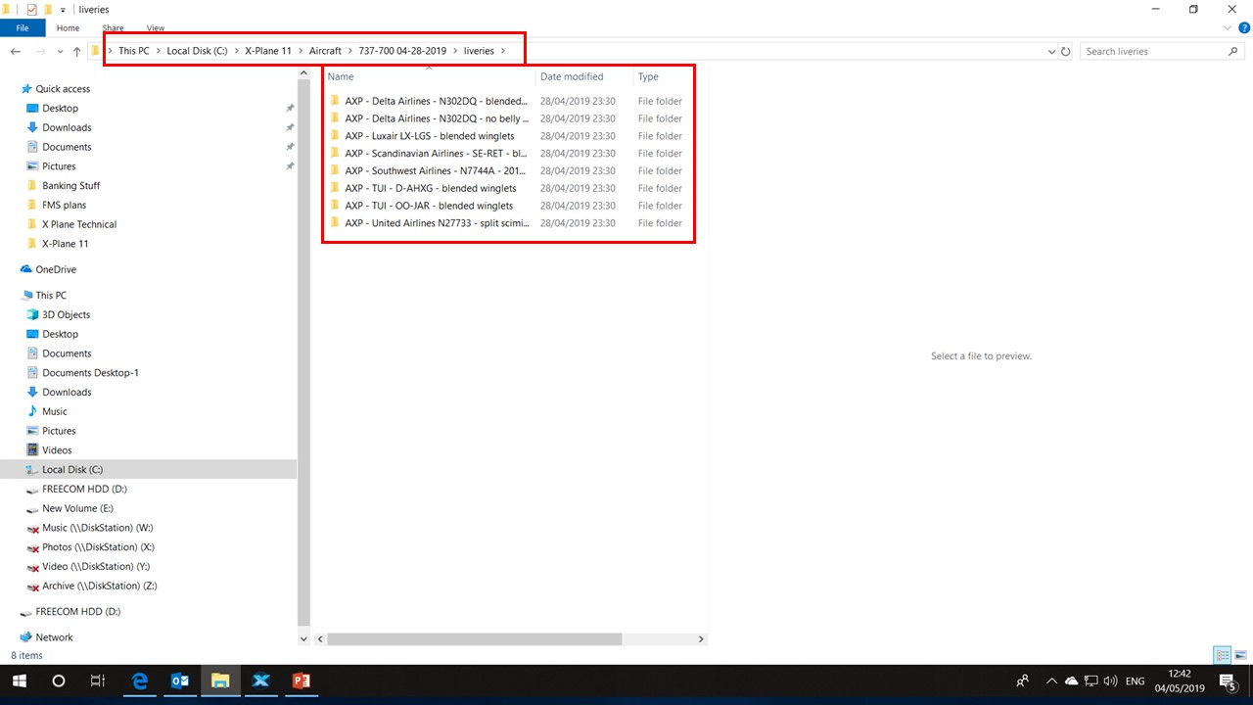Open Videos under This PC

pyautogui.click(x=57, y=450)
